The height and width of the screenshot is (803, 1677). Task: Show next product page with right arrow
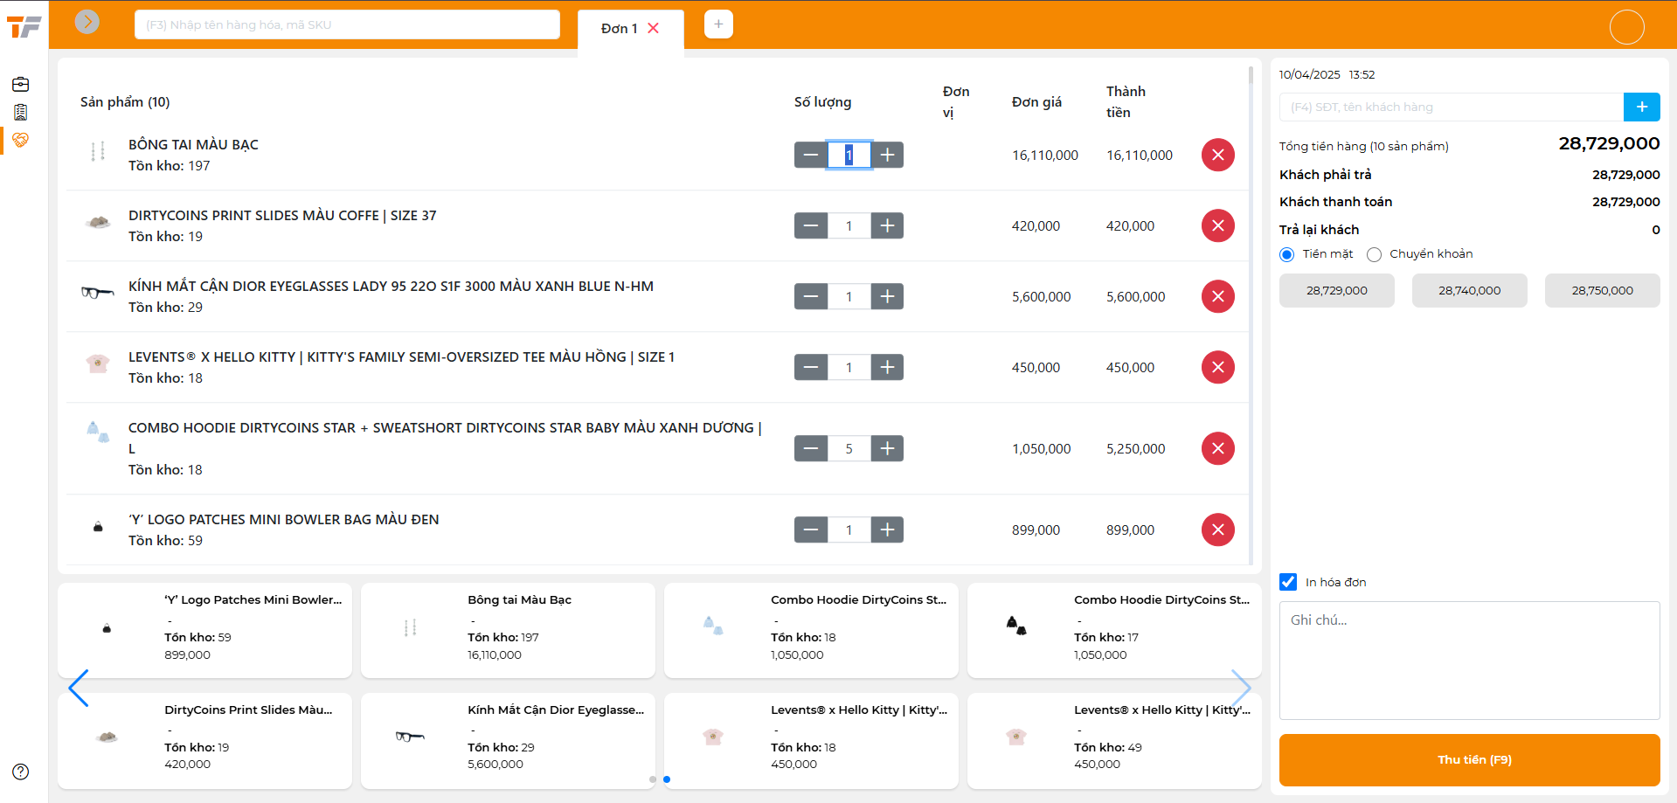coord(1241,688)
